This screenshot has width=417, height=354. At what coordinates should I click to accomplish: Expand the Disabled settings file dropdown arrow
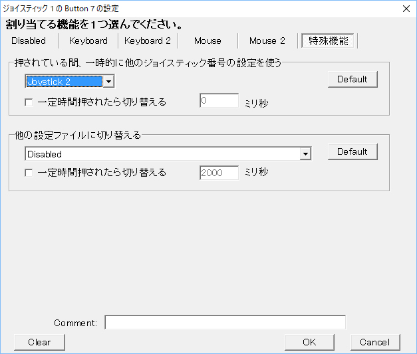tap(305, 154)
